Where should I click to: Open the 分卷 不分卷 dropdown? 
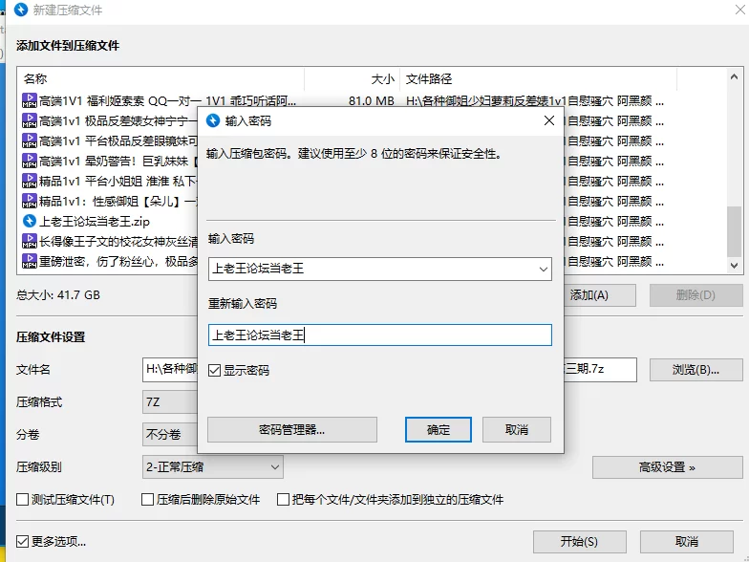coord(170,434)
